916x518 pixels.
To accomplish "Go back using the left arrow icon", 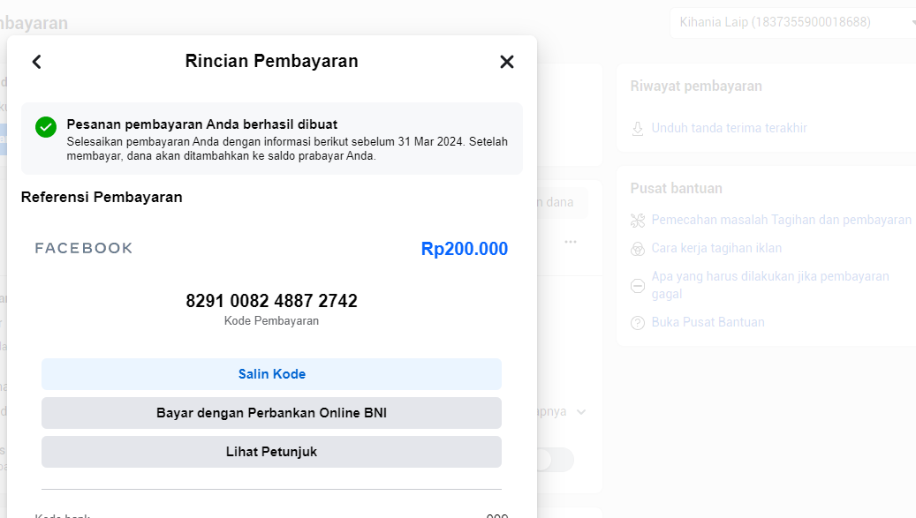I will [x=36, y=62].
